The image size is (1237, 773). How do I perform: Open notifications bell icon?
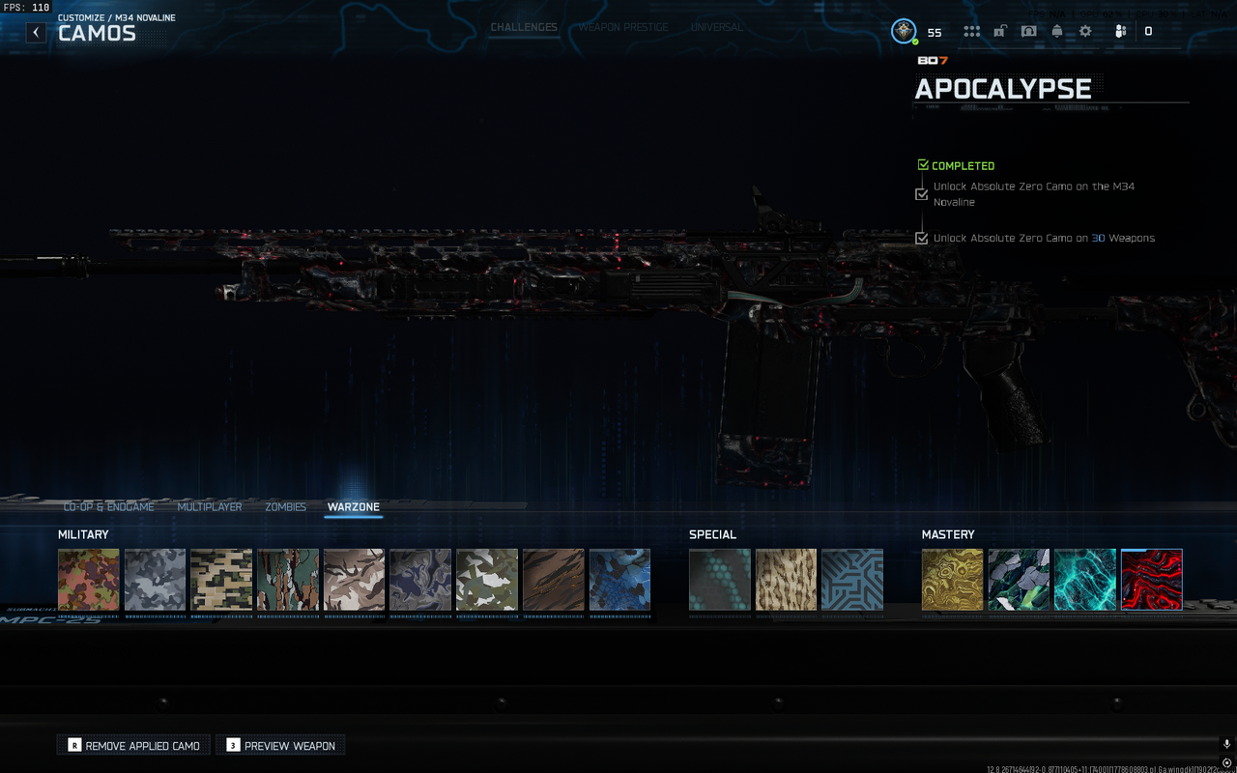[1057, 31]
